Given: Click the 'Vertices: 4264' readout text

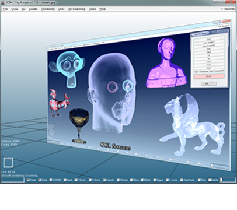Looking at the screenshot, I should pos(11,141).
